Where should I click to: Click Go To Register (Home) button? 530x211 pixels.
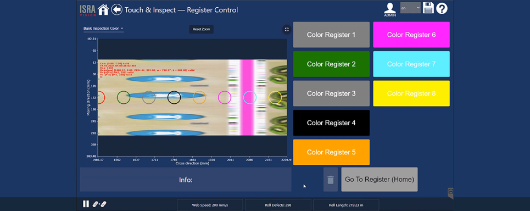(x=380, y=180)
